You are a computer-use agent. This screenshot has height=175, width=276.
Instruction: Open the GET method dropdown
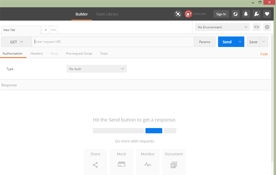click(16, 42)
